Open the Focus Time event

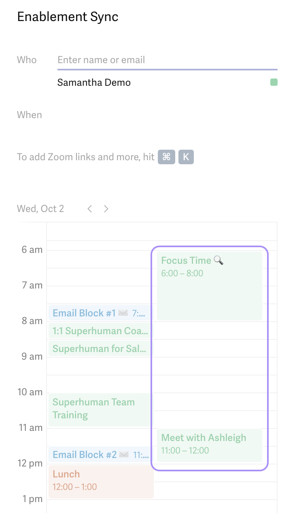210,286
